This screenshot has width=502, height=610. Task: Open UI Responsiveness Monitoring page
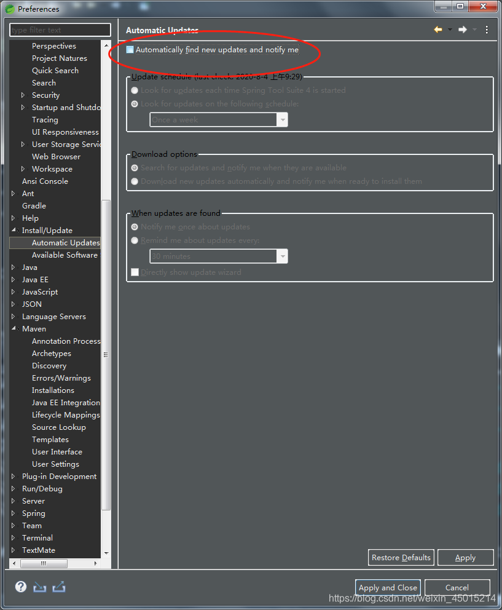pos(65,132)
